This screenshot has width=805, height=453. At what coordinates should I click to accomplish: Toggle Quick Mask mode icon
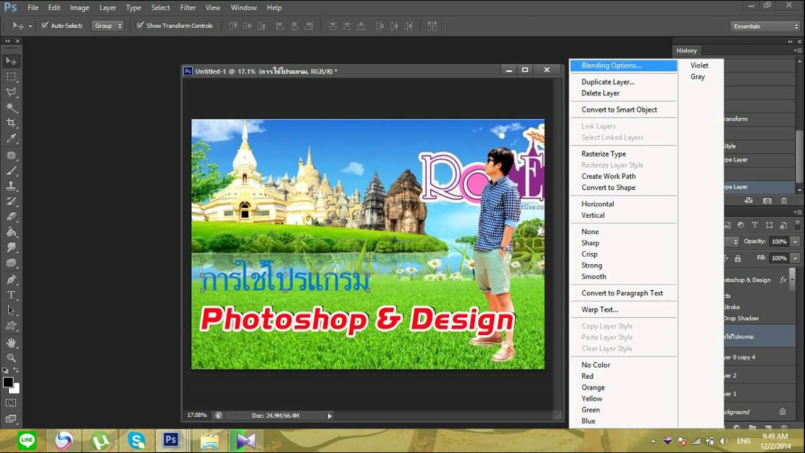pos(11,403)
